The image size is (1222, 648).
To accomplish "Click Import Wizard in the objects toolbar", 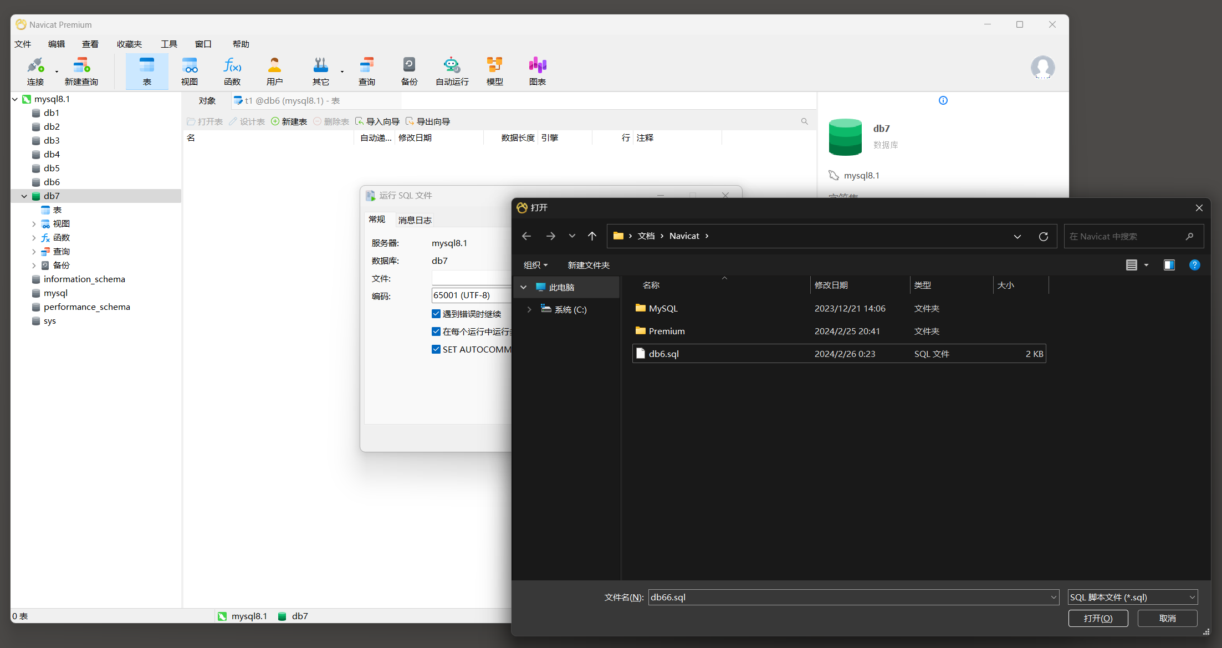I will (377, 121).
